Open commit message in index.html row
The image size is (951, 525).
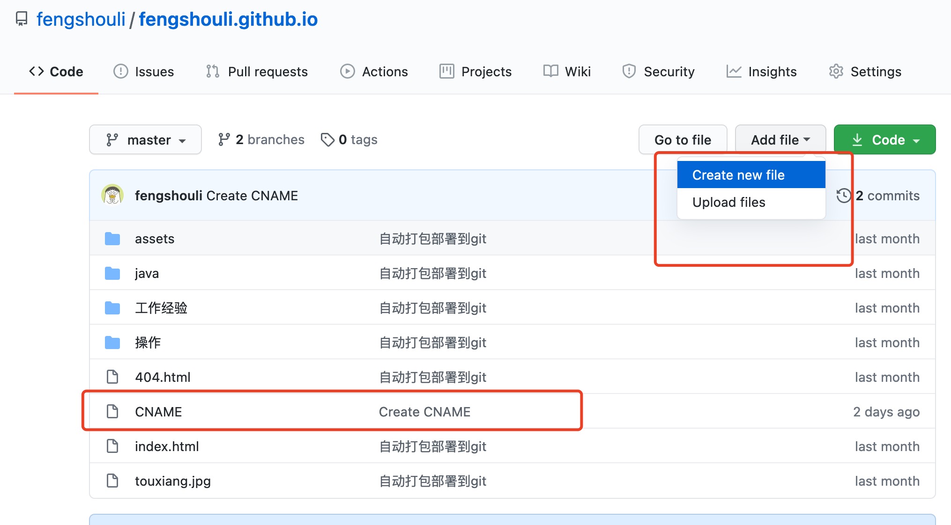(x=432, y=446)
